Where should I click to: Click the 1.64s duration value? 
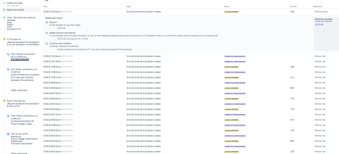coord(292,67)
